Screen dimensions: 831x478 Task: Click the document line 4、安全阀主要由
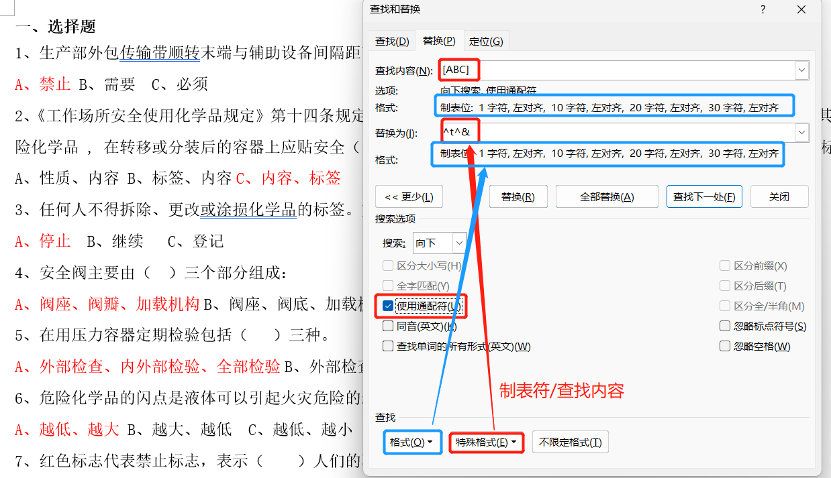[151, 273]
